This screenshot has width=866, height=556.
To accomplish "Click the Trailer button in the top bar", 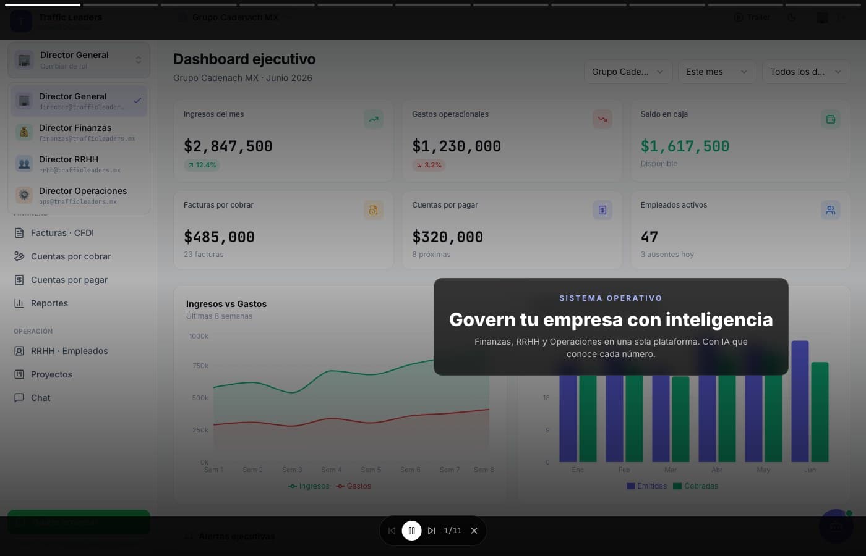I will [752, 17].
